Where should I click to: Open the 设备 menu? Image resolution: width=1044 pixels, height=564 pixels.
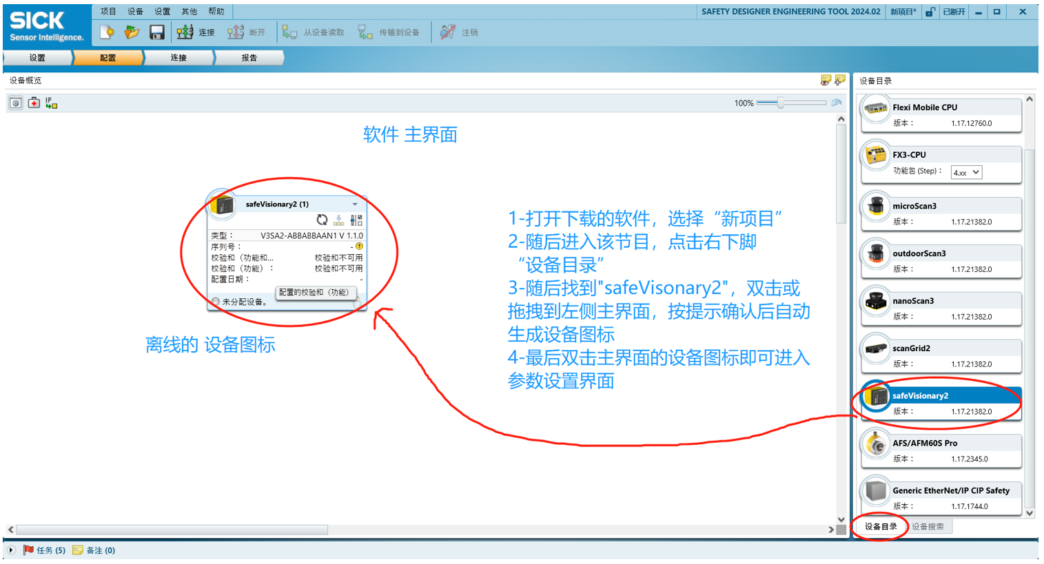[135, 11]
